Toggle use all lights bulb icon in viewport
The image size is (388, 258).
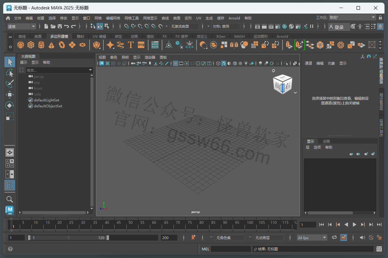246,63
